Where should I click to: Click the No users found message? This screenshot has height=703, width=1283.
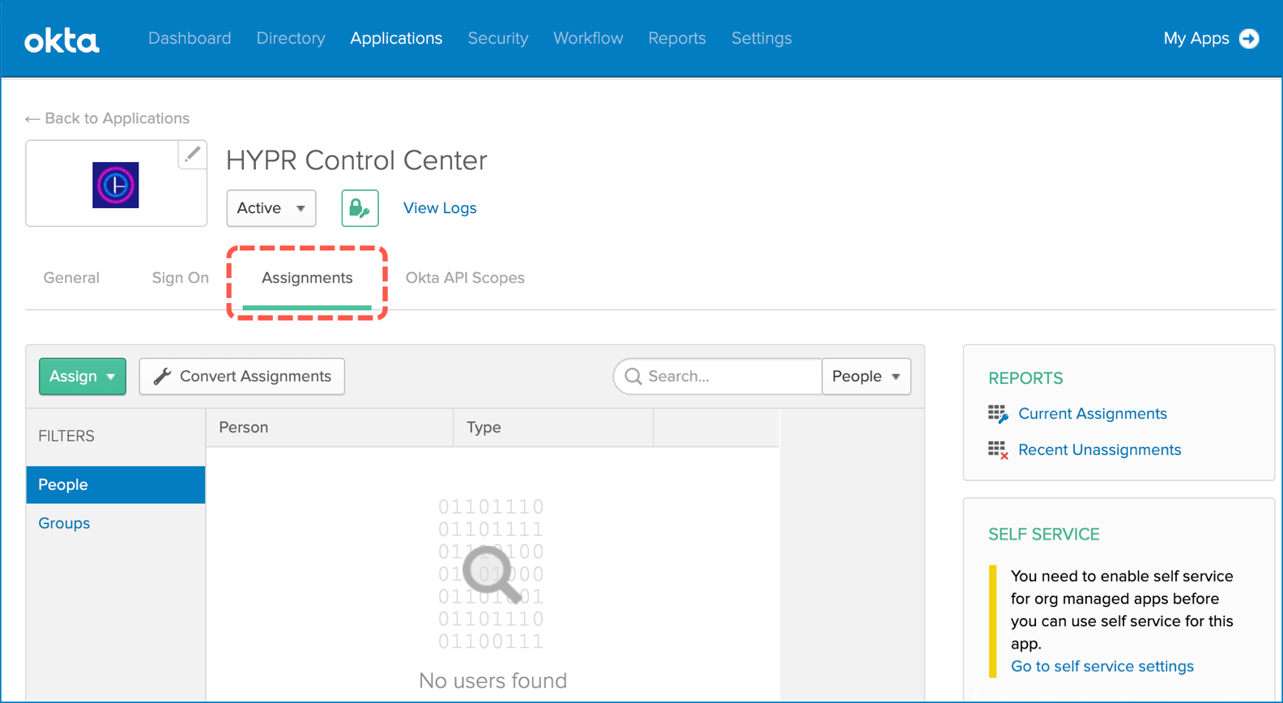click(x=492, y=681)
